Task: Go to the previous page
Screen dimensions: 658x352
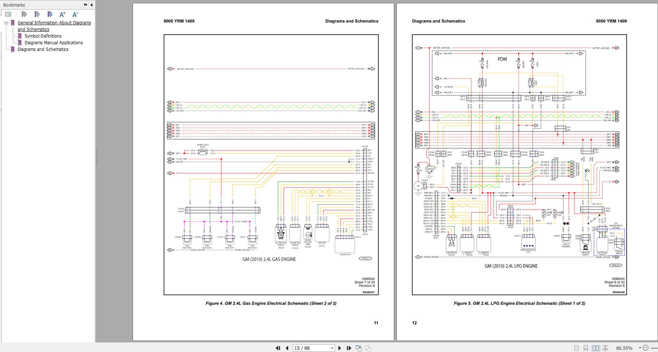Action: tap(287, 348)
